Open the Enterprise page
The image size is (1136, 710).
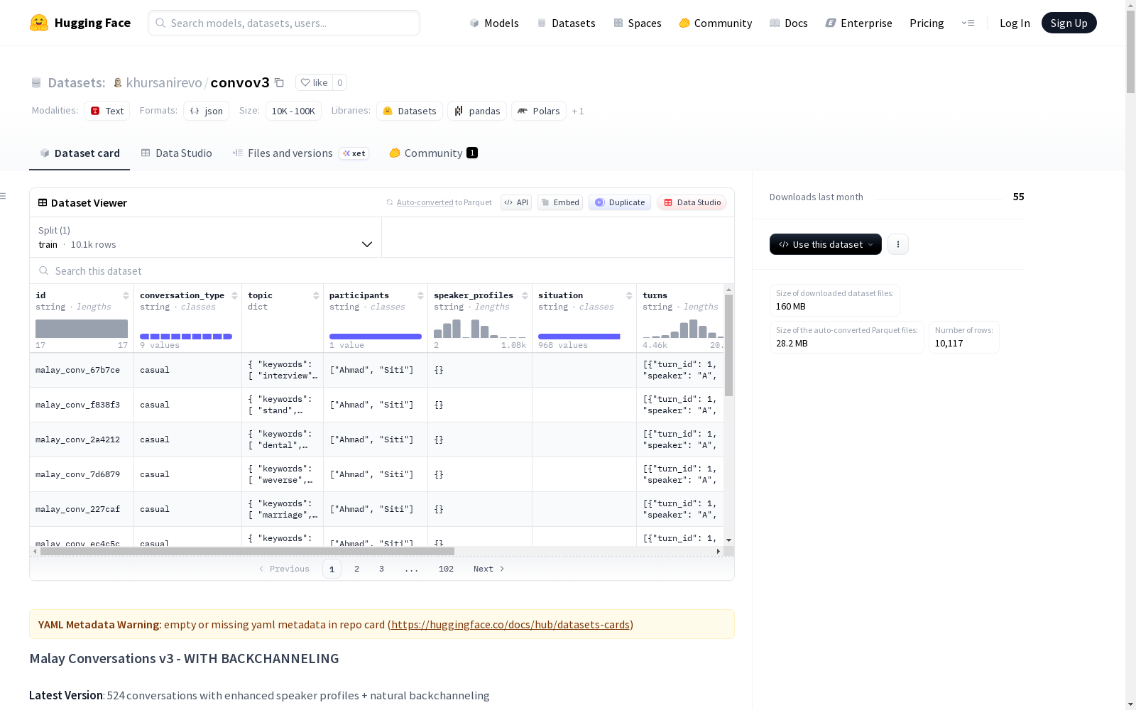pos(859,23)
